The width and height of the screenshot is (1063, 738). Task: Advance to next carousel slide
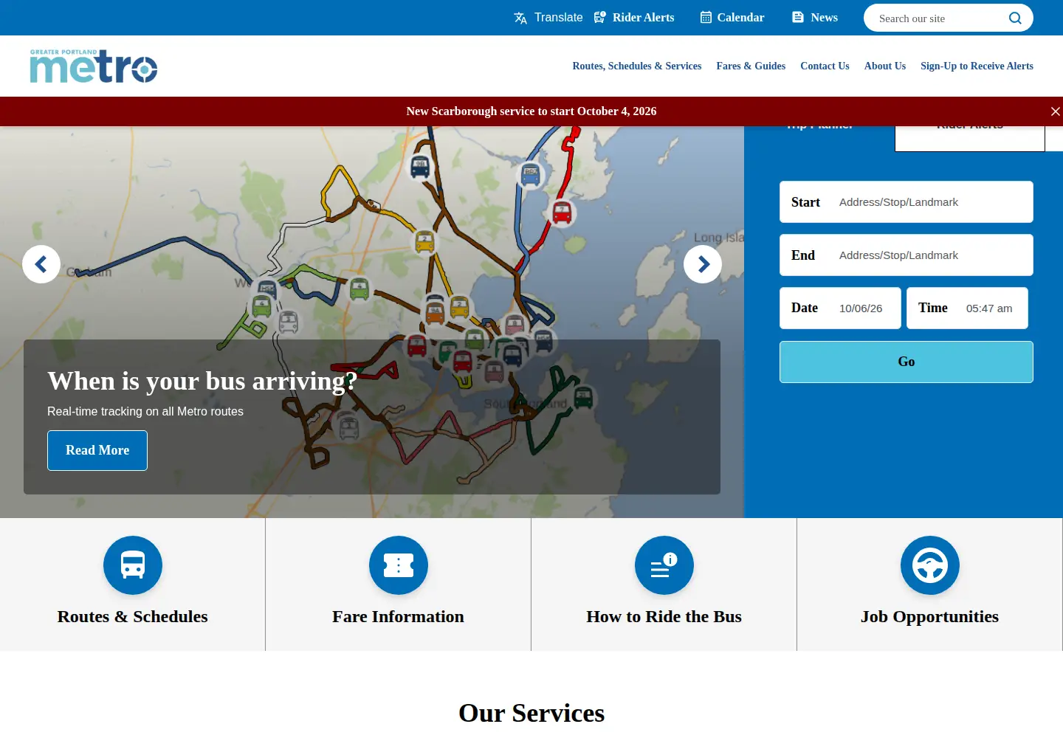[x=703, y=264]
